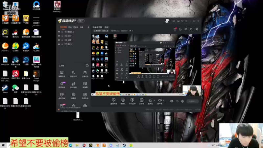Open the 多人连麦 tool
The image size is (263, 148).
73,85
